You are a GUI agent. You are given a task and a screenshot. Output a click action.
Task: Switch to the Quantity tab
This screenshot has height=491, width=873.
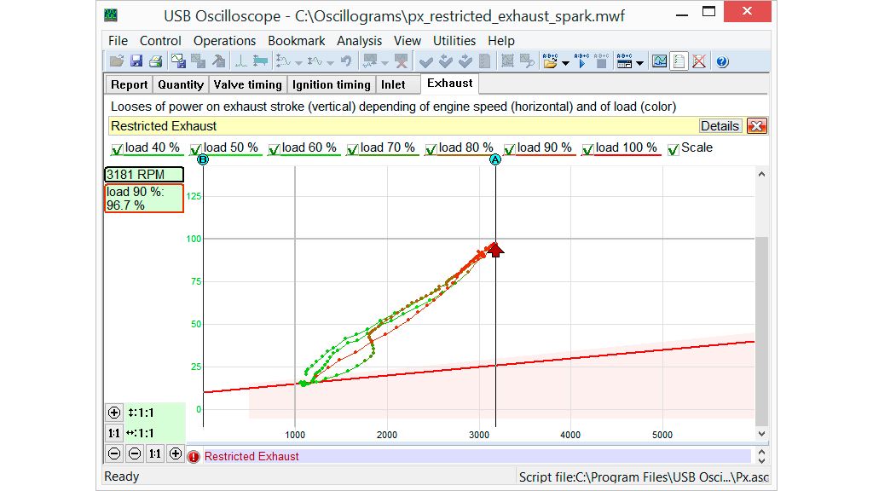[x=181, y=84]
